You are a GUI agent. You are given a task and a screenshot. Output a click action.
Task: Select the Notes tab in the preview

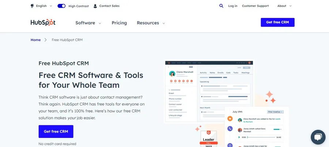point(212,73)
